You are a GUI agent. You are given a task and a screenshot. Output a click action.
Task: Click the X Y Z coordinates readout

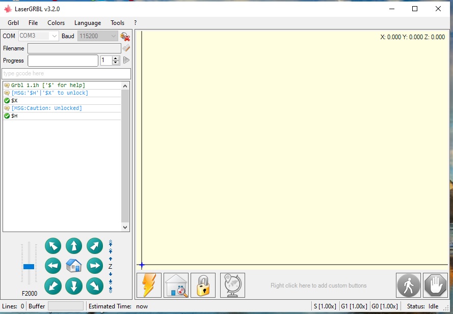pyautogui.click(x=413, y=37)
